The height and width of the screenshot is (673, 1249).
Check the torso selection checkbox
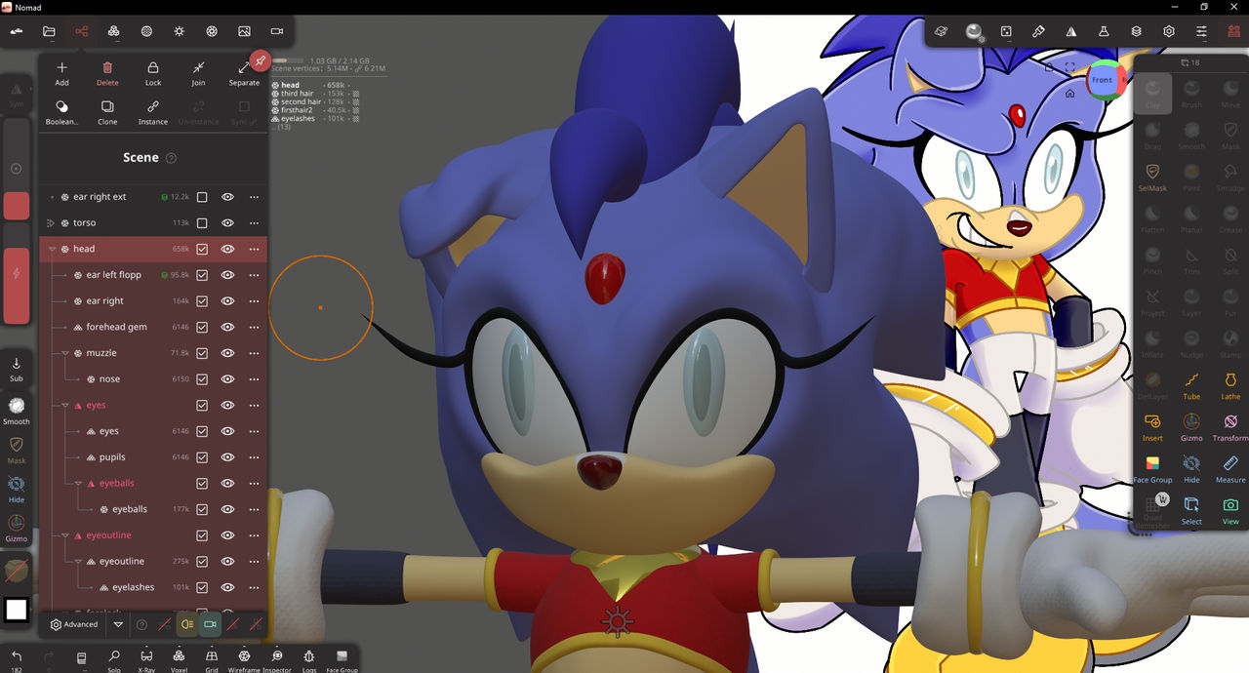coord(202,223)
